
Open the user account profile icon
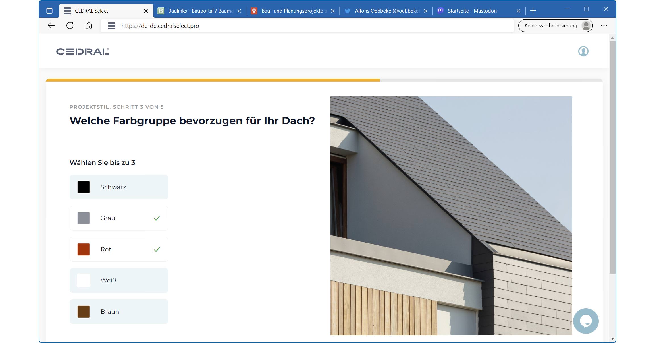583,51
